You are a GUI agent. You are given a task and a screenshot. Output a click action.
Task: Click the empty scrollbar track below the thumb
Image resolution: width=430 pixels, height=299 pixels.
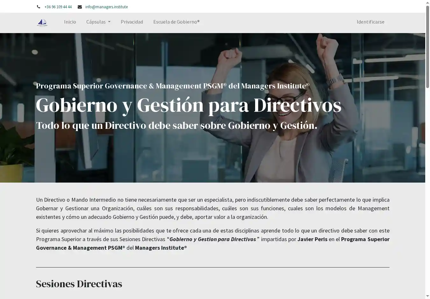pyautogui.click(x=427, y=191)
